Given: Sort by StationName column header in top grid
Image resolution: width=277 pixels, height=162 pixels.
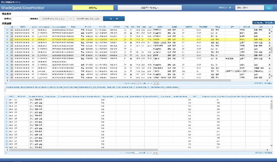Looking at the screenshot, I should click(x=44, y=27).
